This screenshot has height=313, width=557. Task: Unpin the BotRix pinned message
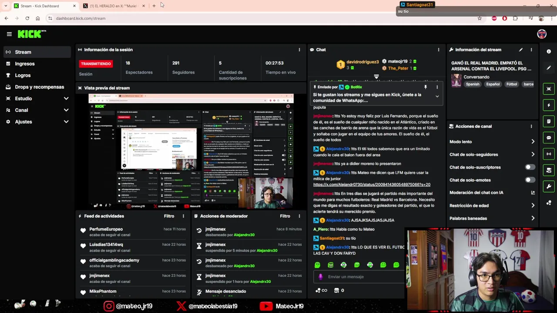[426, 87]
